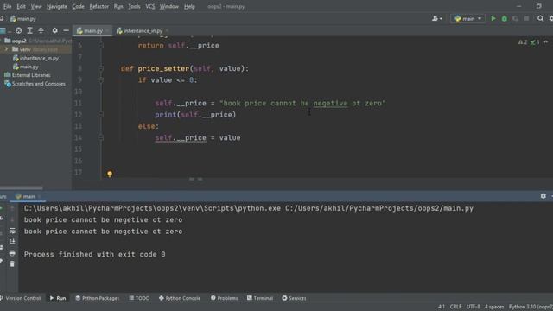Image resolution: width=553 pixels, height=311 pixels.
Task: Click the UTF-8 encoding in status bar
Action: coord(474,307)
